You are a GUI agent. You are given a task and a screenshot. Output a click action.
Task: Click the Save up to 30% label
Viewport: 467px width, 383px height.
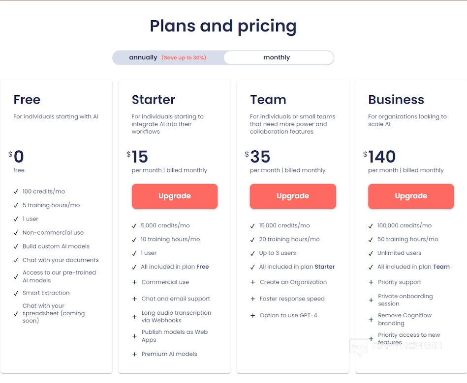click(x=184, y=58)
